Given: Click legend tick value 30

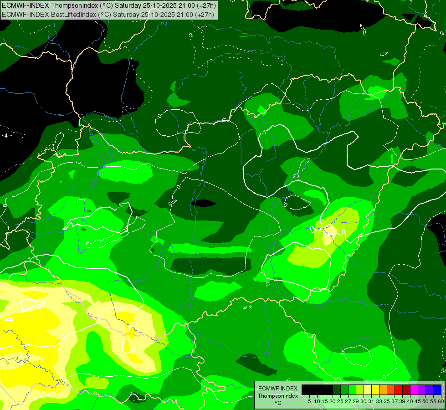Looking at the screenshot, I should [x=364, y=401].
